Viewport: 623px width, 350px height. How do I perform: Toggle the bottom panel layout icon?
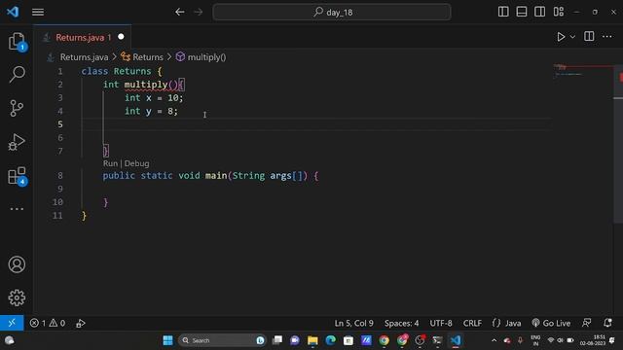(x=522, y=12)
